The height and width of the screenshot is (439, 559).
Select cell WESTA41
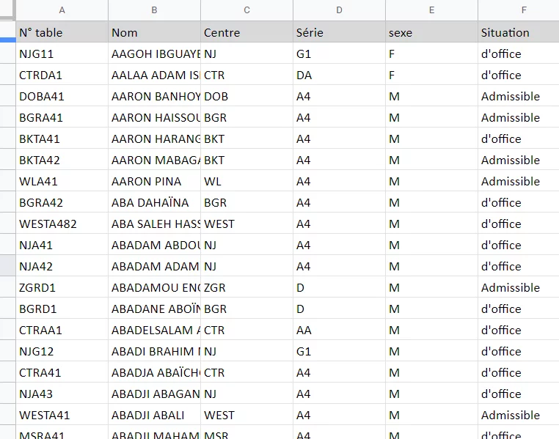pos(62,415)
